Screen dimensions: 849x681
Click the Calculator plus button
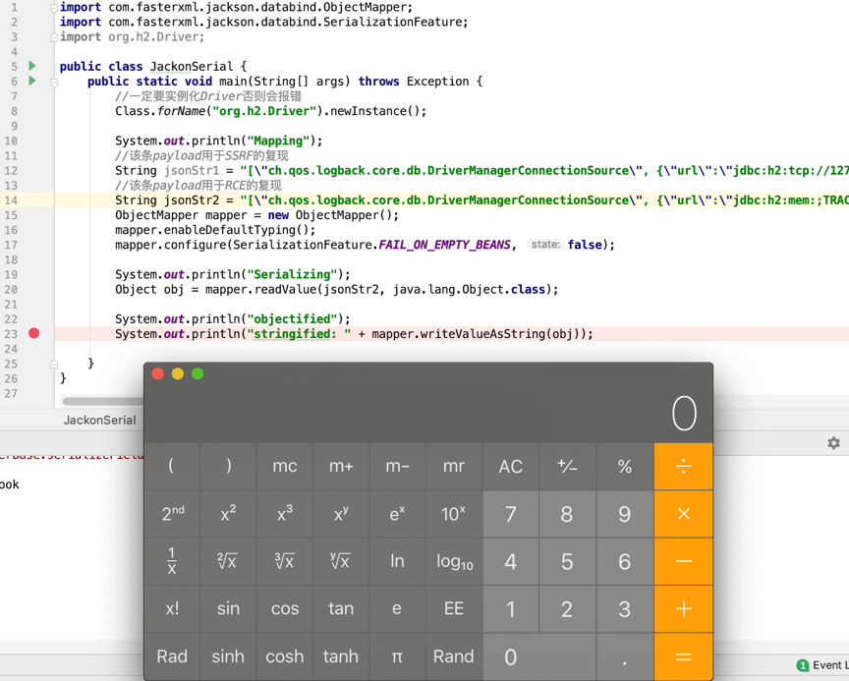coord(683,609)
